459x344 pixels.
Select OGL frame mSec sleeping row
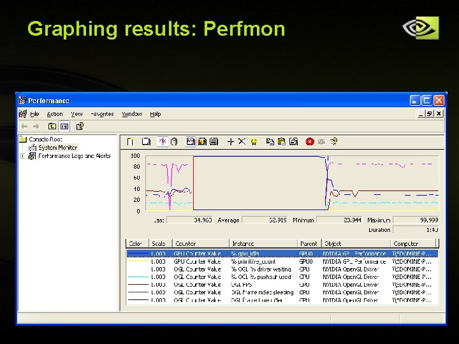click(x=282, y=292)
